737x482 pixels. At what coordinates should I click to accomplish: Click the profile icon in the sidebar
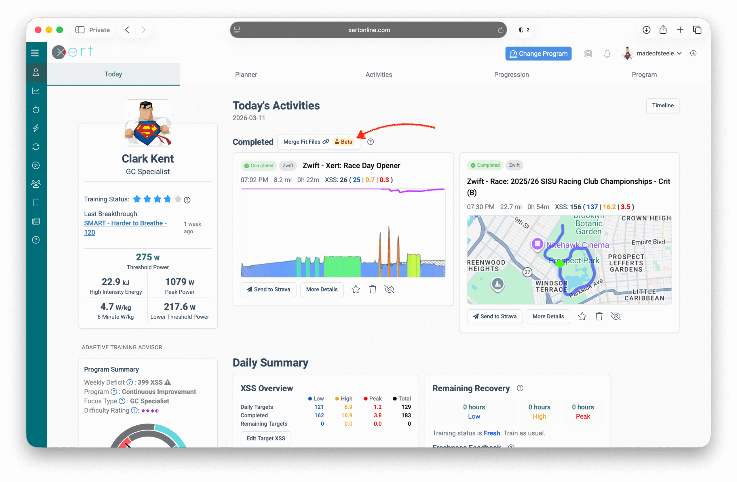tap(36, 73)
